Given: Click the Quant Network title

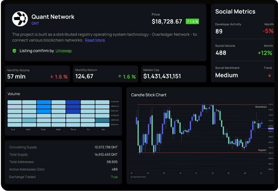Looking at the screenshot, I should [53, 17].
